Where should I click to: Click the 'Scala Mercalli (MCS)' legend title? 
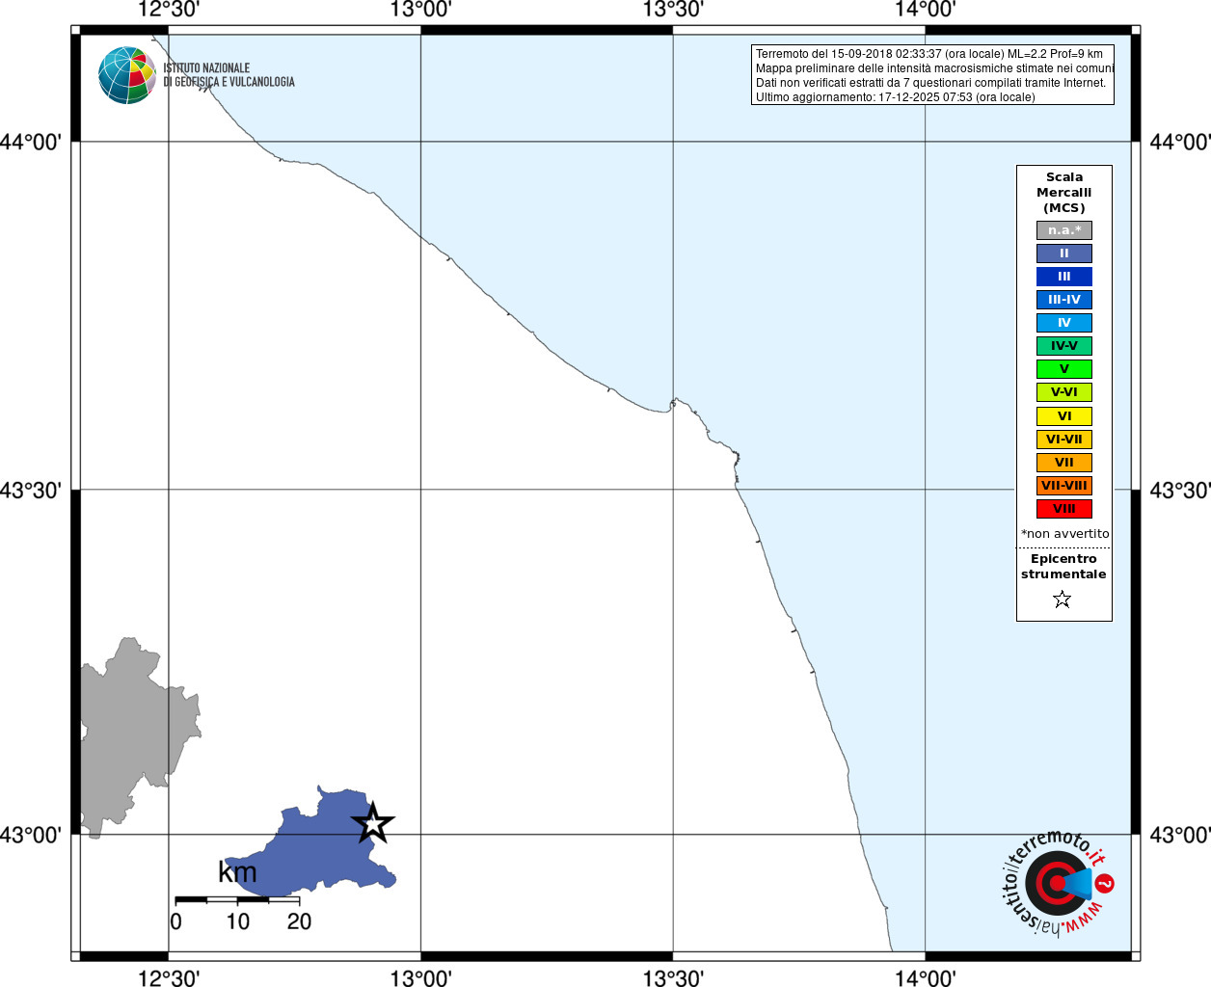pos(1064,193)
